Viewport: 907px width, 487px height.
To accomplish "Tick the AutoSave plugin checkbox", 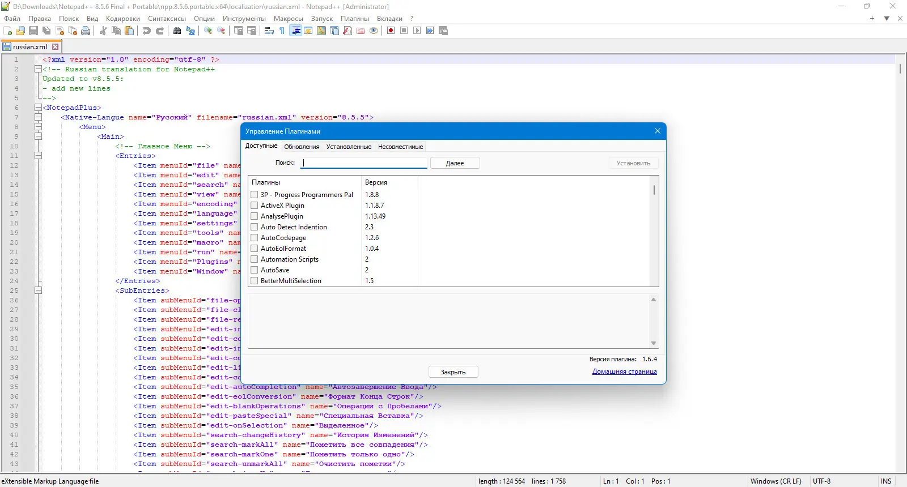I will tap(255, 270).
